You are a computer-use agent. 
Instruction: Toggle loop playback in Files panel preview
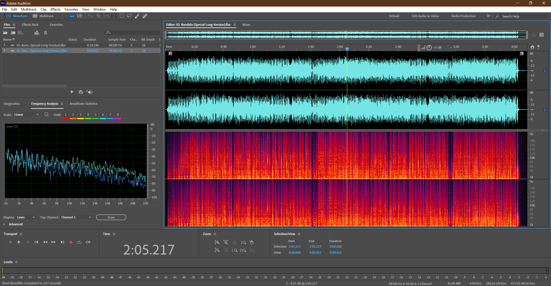81,92
